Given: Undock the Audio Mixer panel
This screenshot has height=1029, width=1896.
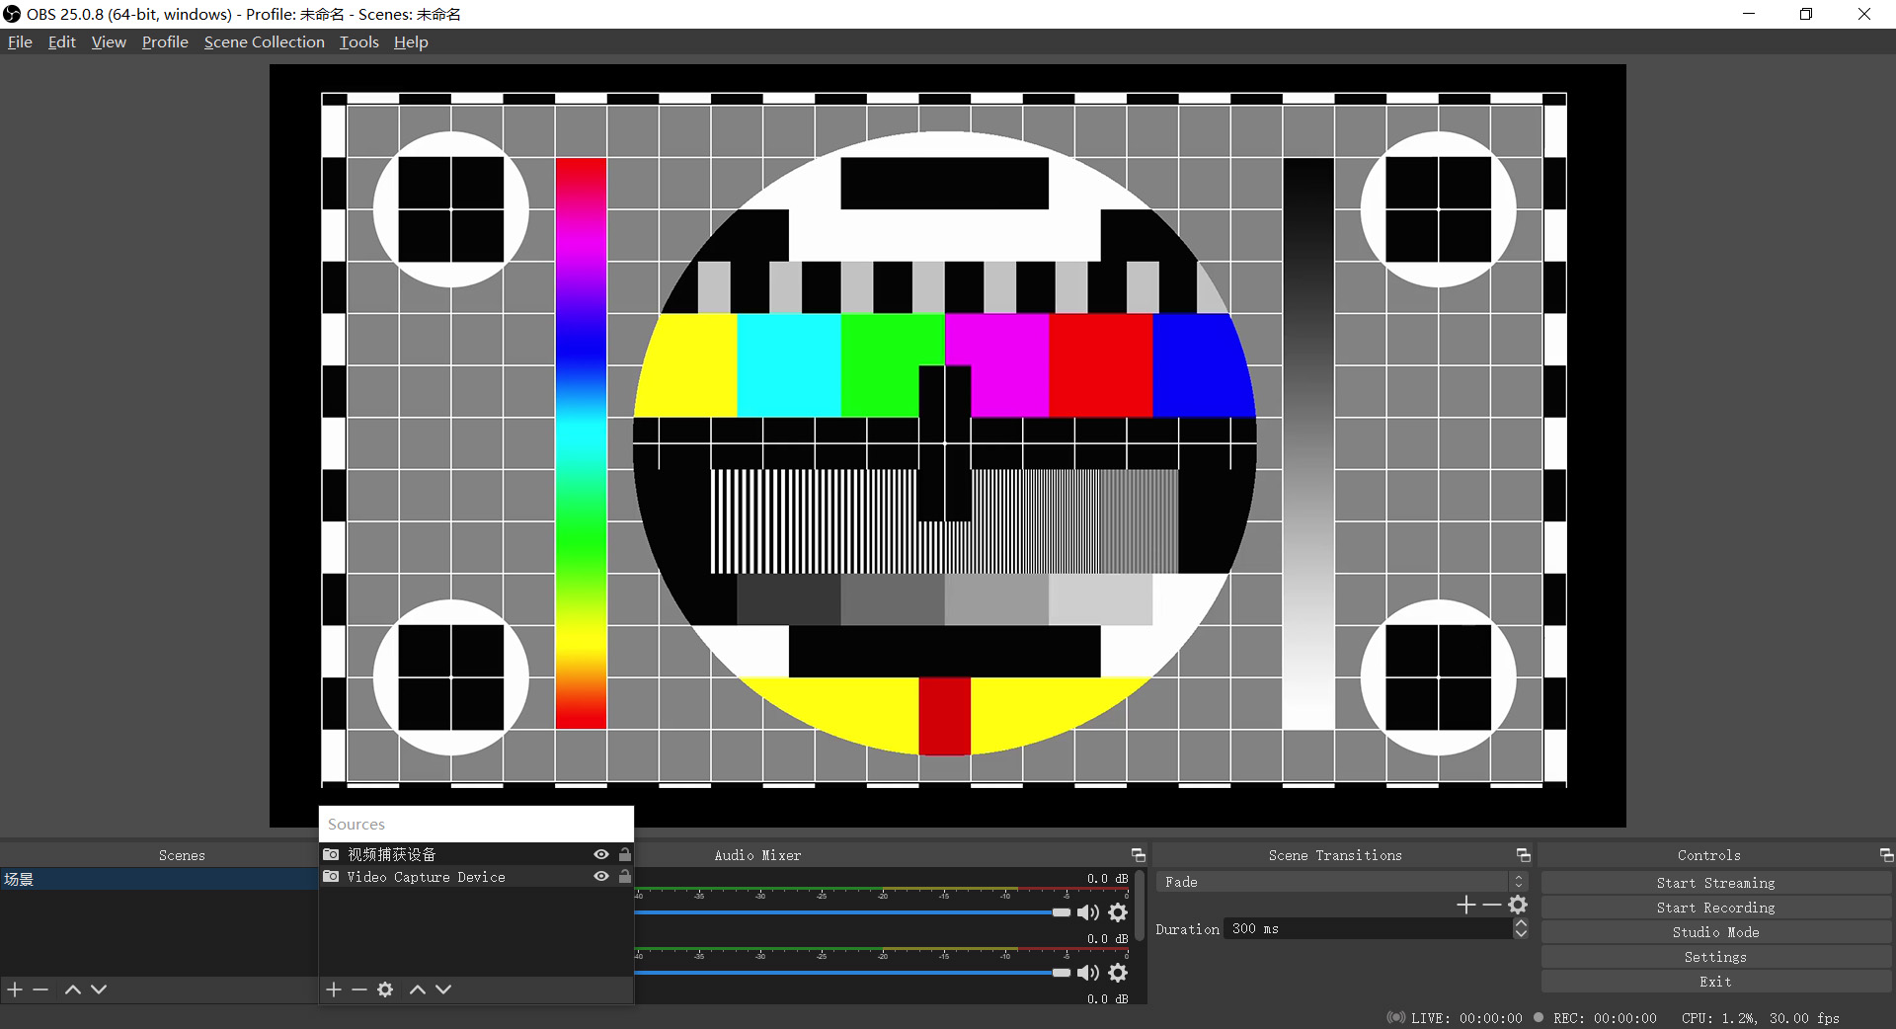Looking at the screenshot, I should [1138, 855].
